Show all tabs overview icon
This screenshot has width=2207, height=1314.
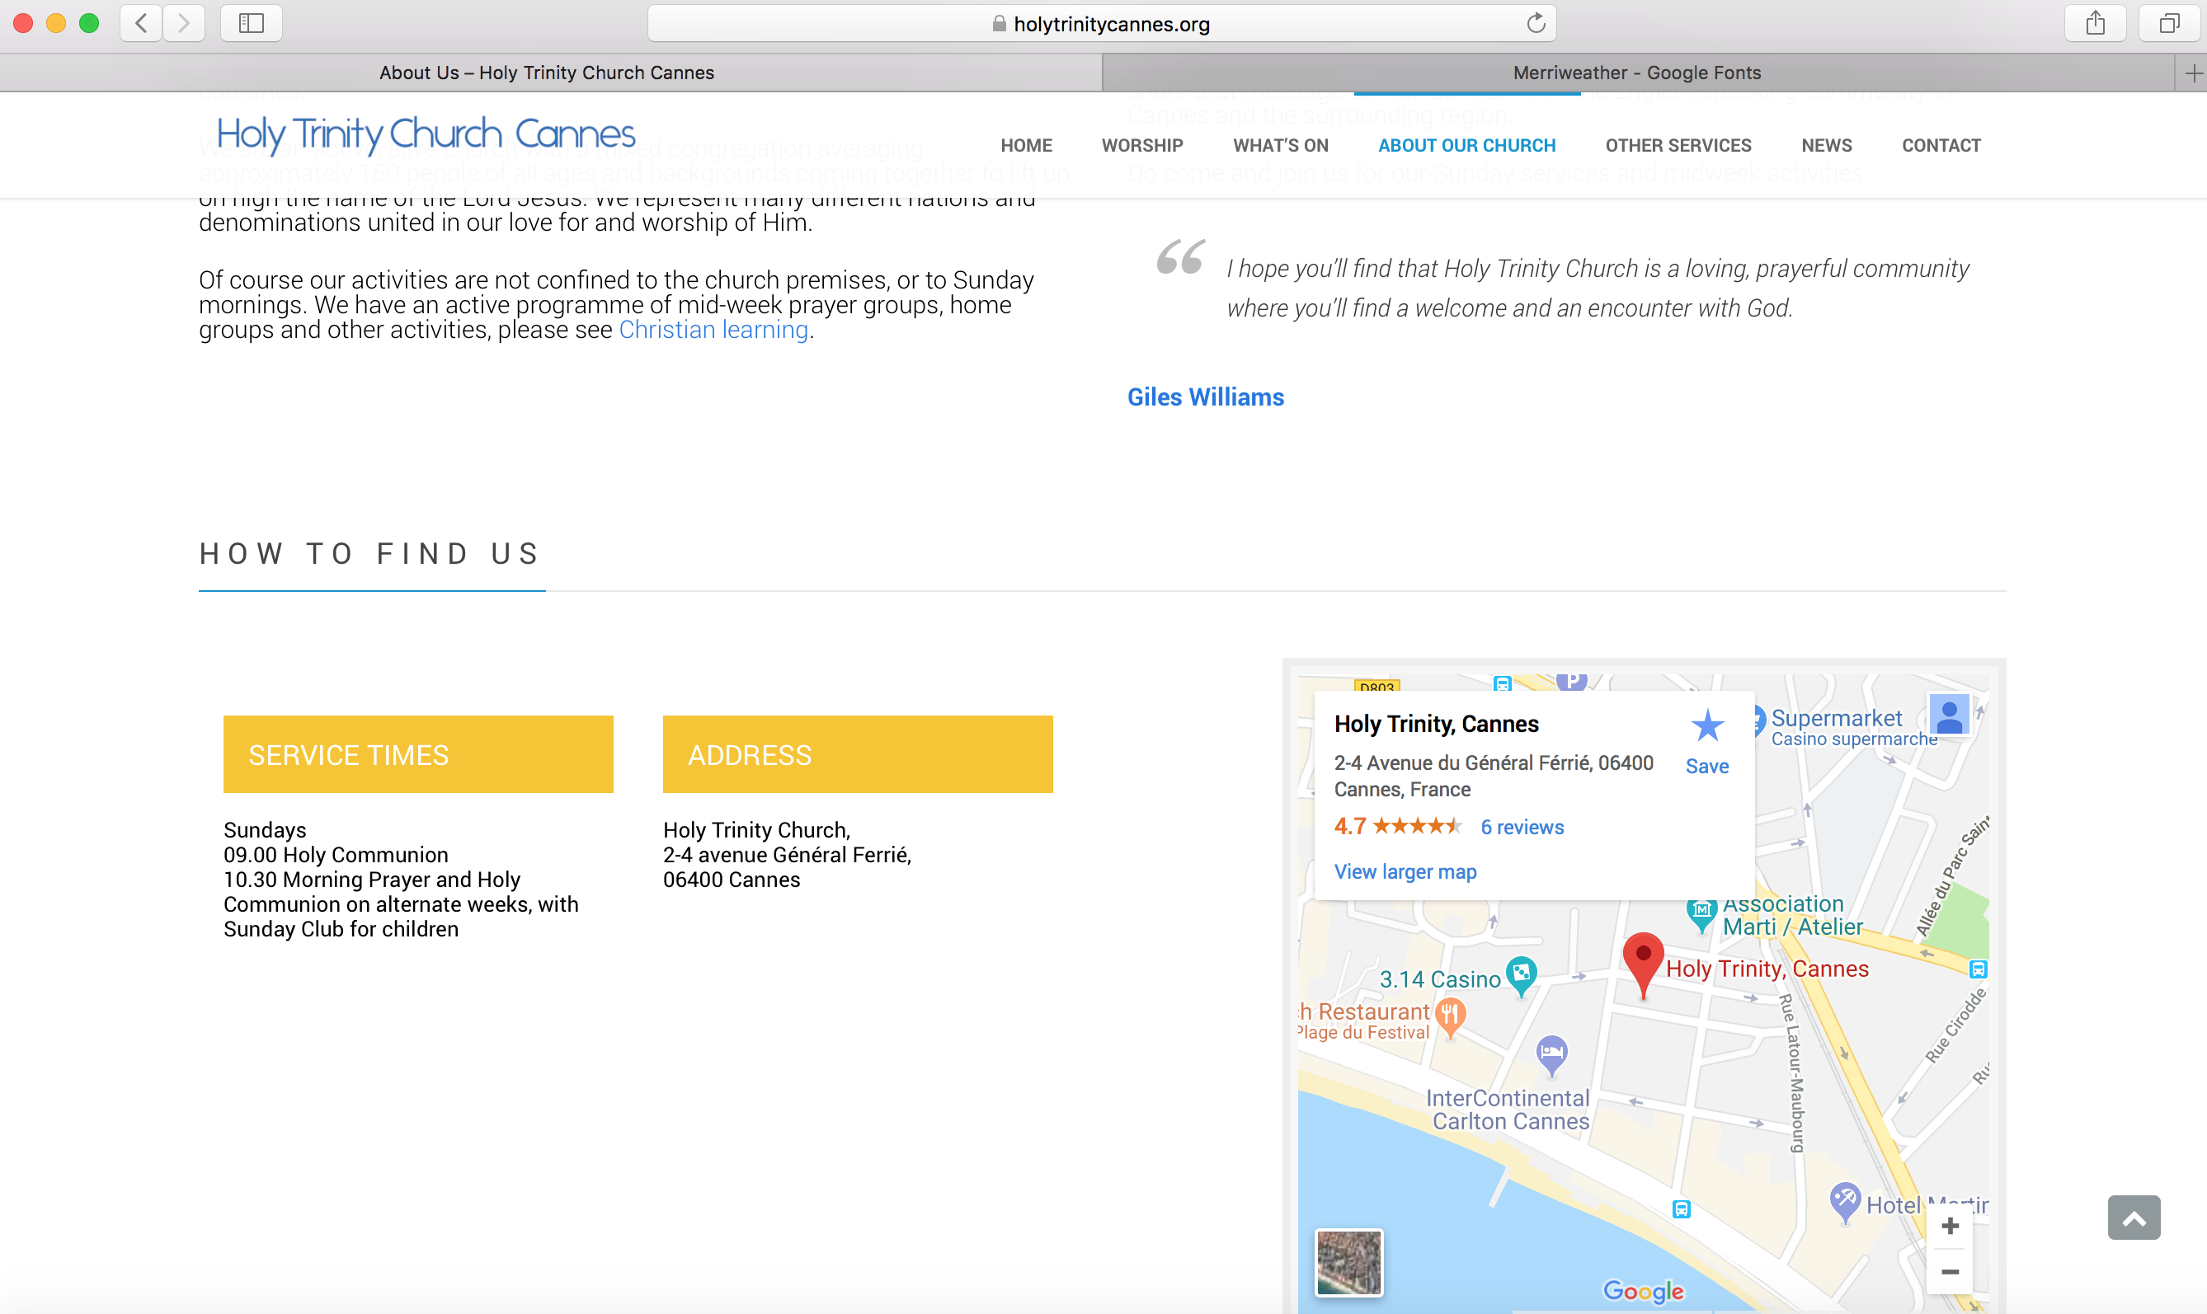tap(2169, 23)
